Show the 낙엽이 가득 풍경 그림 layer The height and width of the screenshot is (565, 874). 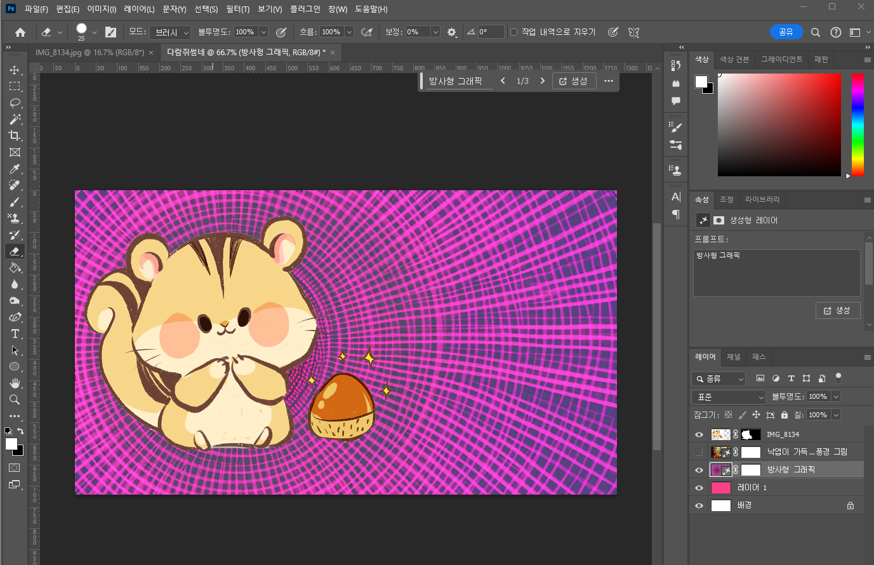pyautogui.click(x=699, y=452)
